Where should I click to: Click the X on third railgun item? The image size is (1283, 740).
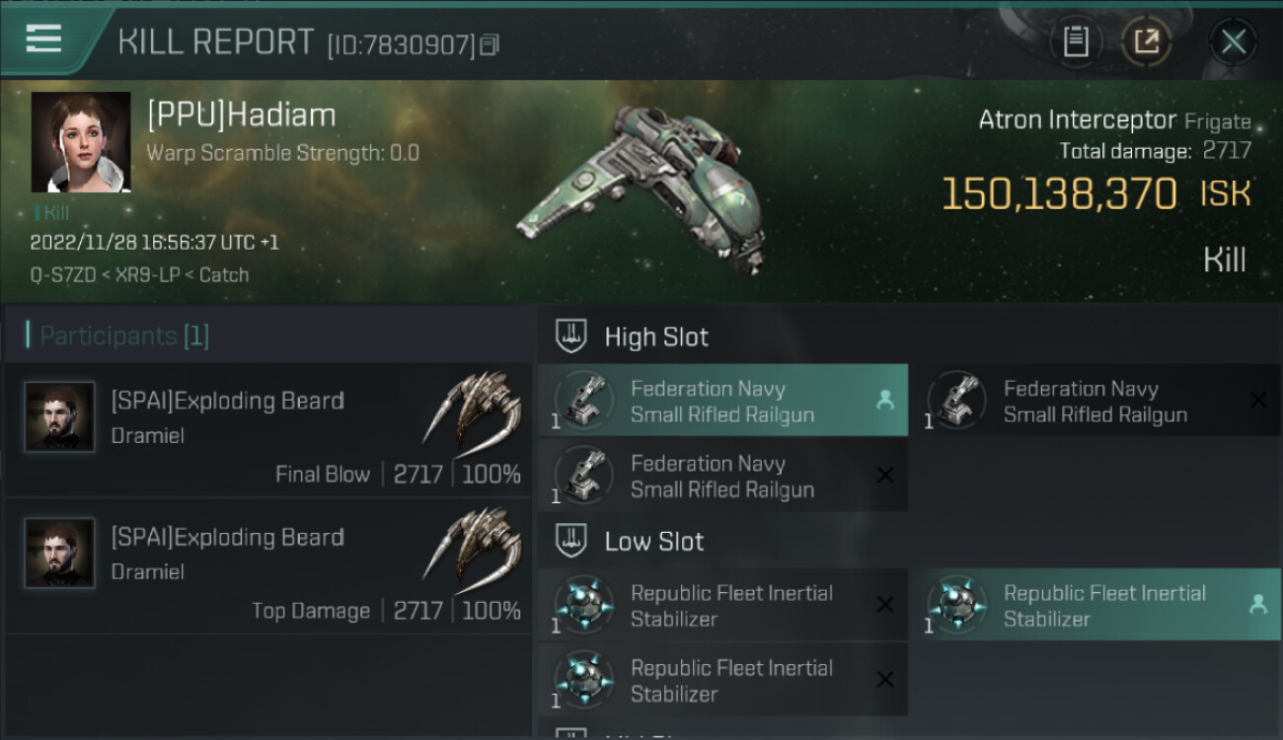[885, 476]
